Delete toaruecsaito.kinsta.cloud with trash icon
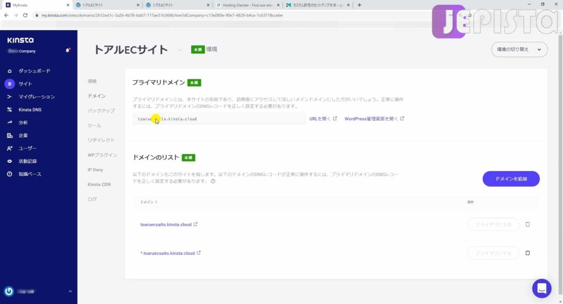 click(527, 224)
